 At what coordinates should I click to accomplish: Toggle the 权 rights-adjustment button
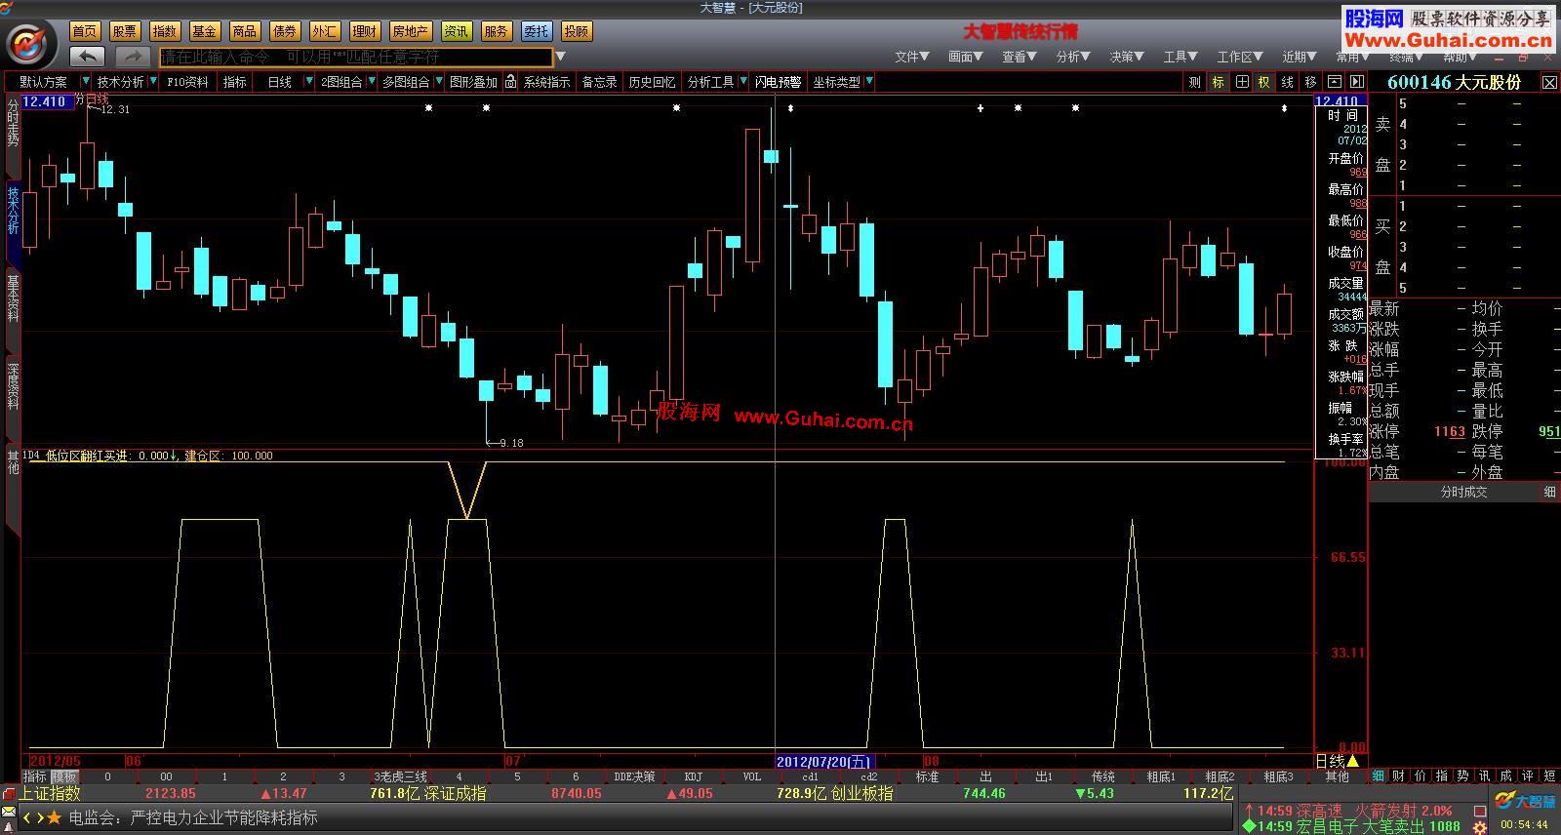pos(1264,82)
